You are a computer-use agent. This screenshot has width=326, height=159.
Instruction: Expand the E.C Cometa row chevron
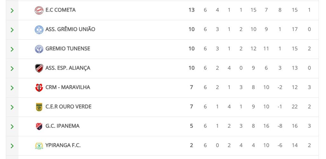(x=12, y=11)
